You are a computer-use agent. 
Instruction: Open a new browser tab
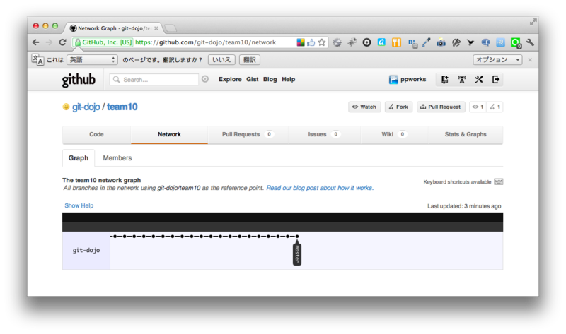170,28
